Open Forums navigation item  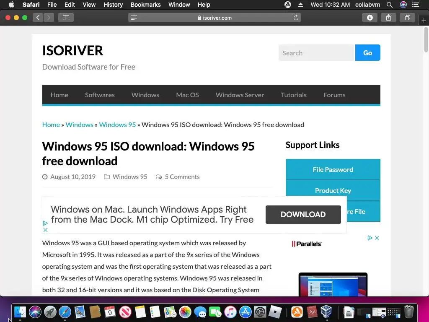pyautogui.click(x=334, y=95)
